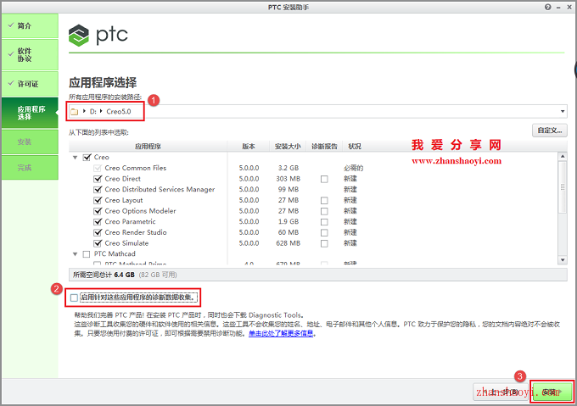Image resolution: width=577 pixels, height=406 pixels.
Task: Select the Creo Parametric row label
Action: (x=131, y=221)
